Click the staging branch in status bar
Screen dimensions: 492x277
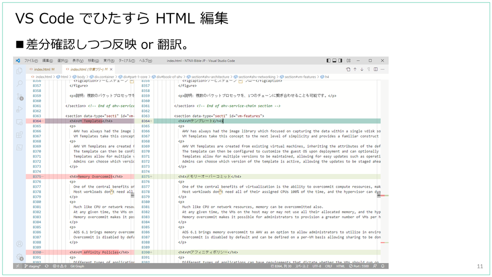pyautogui.click(x=32, y=266)
